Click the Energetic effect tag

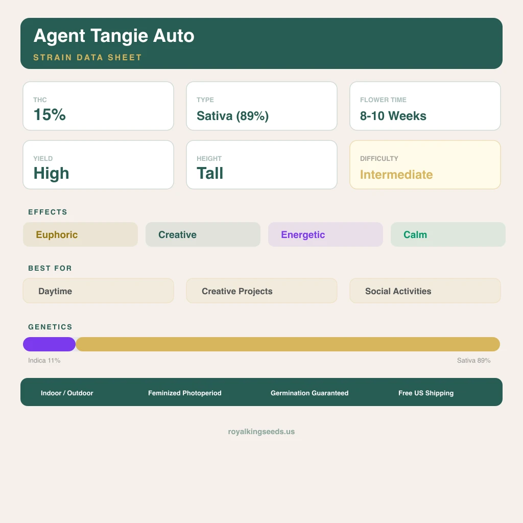pos(325,234)
